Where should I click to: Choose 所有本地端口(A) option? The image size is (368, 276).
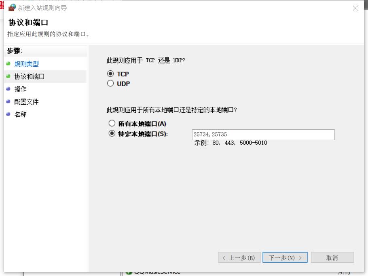tap(112, 124)
